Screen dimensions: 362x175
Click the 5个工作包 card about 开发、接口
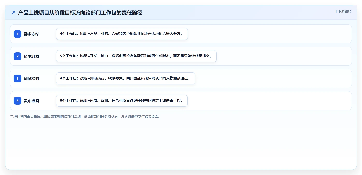tap(136, 56)
